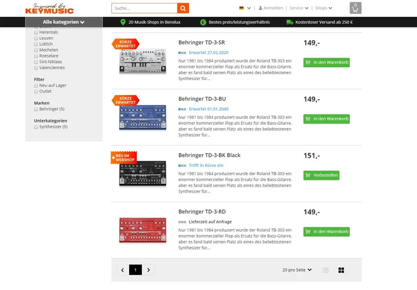Select page 1 in pagination
This screenshot has width=417, height=290.
[136, 270]
